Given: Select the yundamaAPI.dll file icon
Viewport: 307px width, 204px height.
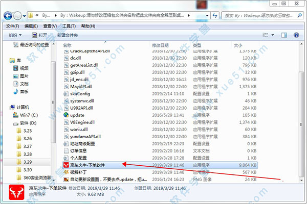Looking at the screenshot, I should [66, 137].
